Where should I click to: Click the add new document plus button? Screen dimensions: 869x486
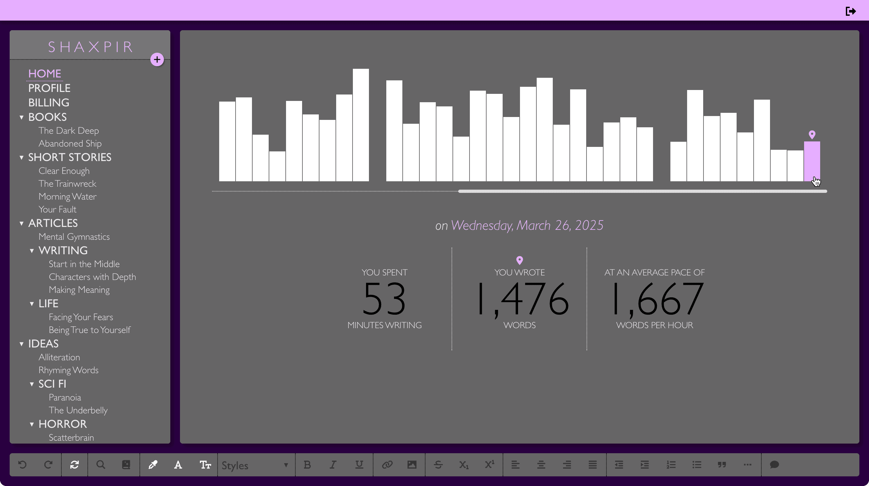[157, 59]
